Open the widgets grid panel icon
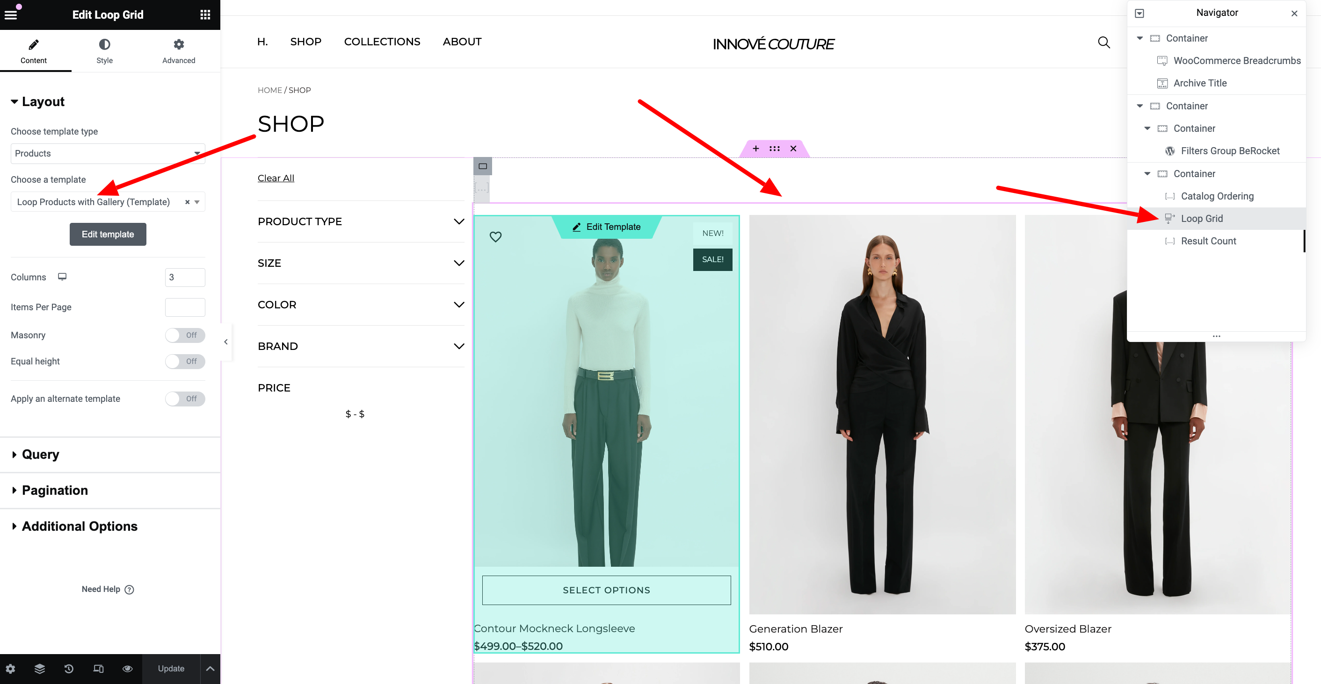Viewport: 1321px width, 684px height. coord(205,14)
